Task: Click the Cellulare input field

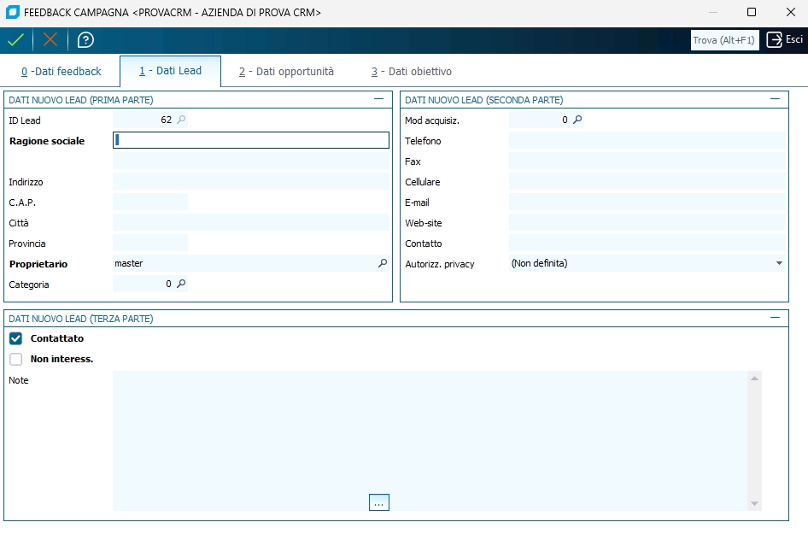Action: (647, 181)
